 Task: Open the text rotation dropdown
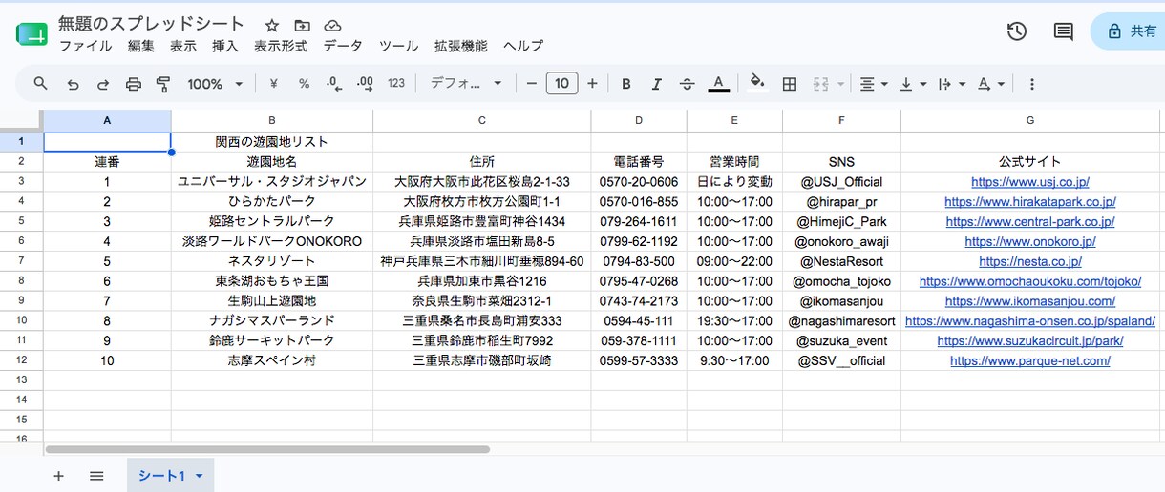click(x=991, y=84)
